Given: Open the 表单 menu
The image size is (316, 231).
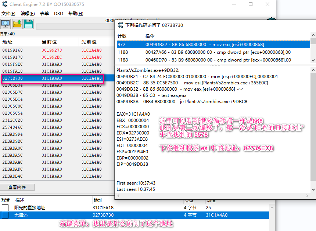Looking at the screenshot, I should tap(44, 14).
